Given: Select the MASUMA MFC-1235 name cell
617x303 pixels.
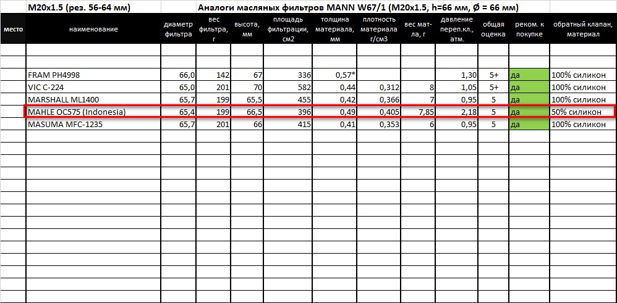Looking at the screenshot, I should point(93,124).
